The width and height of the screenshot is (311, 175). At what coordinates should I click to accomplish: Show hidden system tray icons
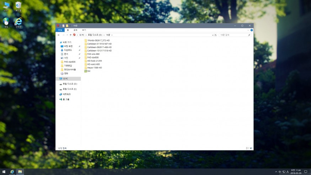[275, 171]
